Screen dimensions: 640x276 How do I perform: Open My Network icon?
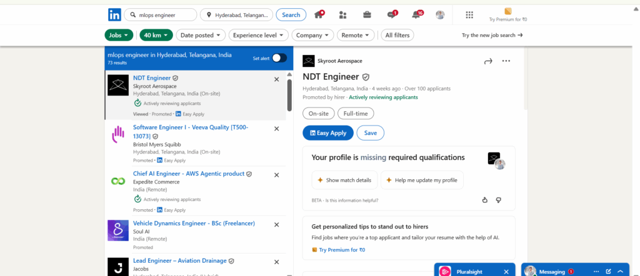[x=342, y=14]
